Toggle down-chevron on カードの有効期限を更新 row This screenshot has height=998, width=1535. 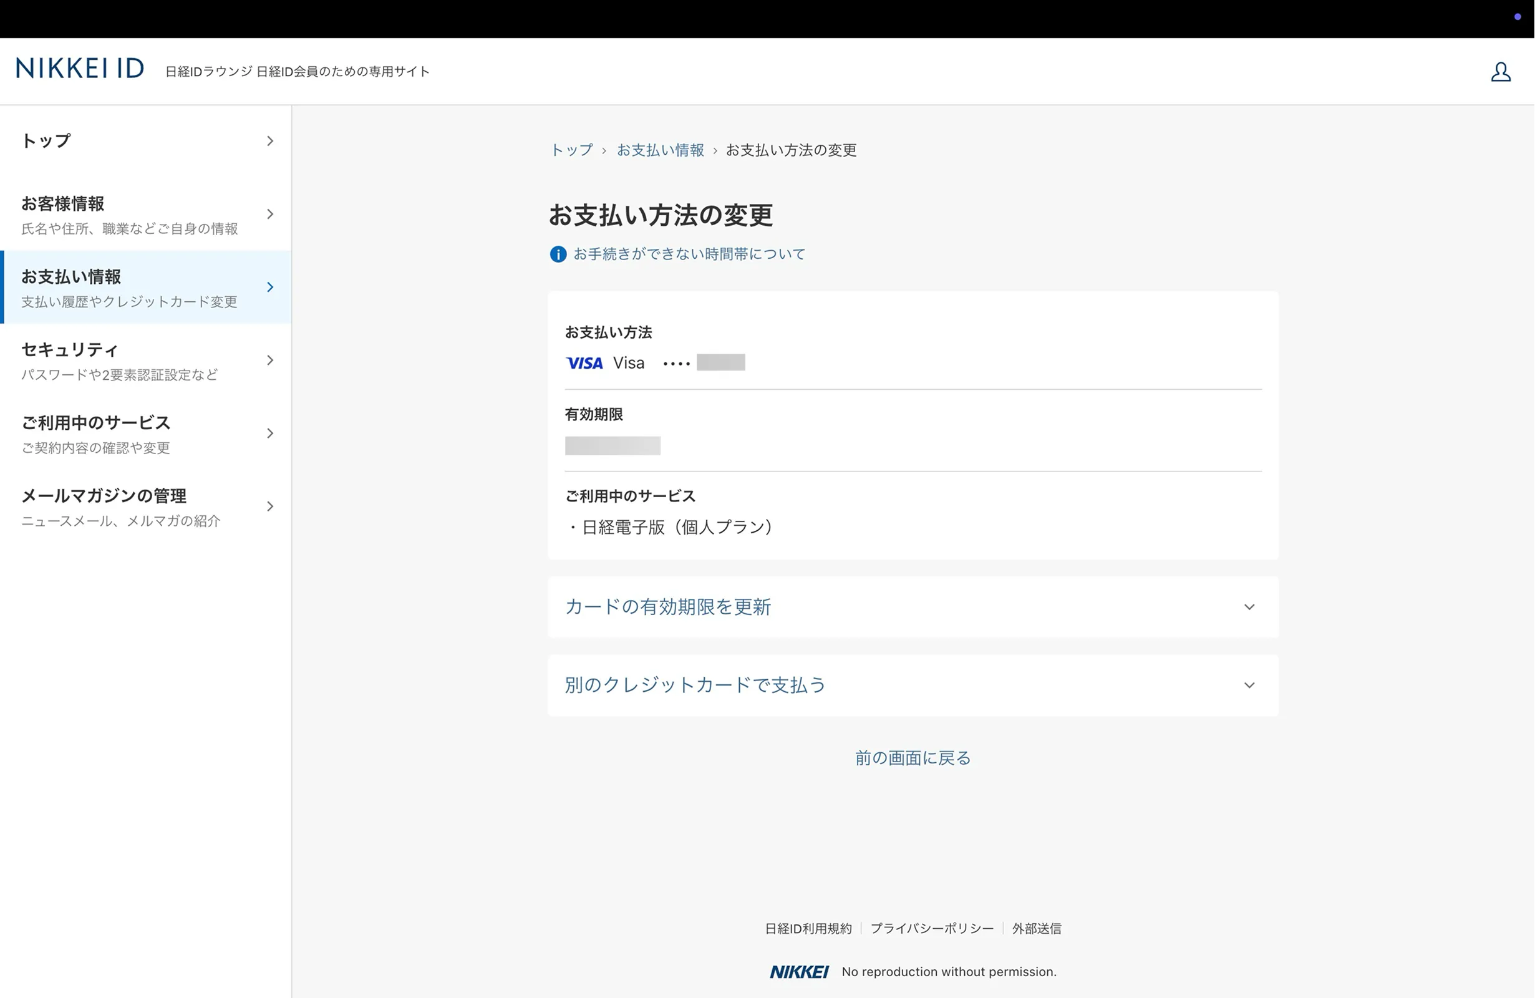tap(1249, 607)
